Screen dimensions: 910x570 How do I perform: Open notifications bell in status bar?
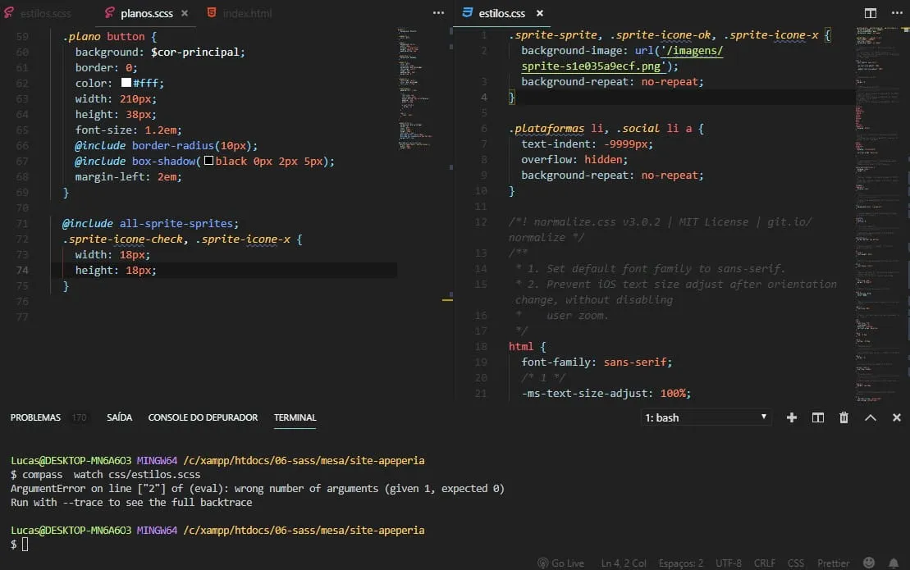(x=894, y=563)
